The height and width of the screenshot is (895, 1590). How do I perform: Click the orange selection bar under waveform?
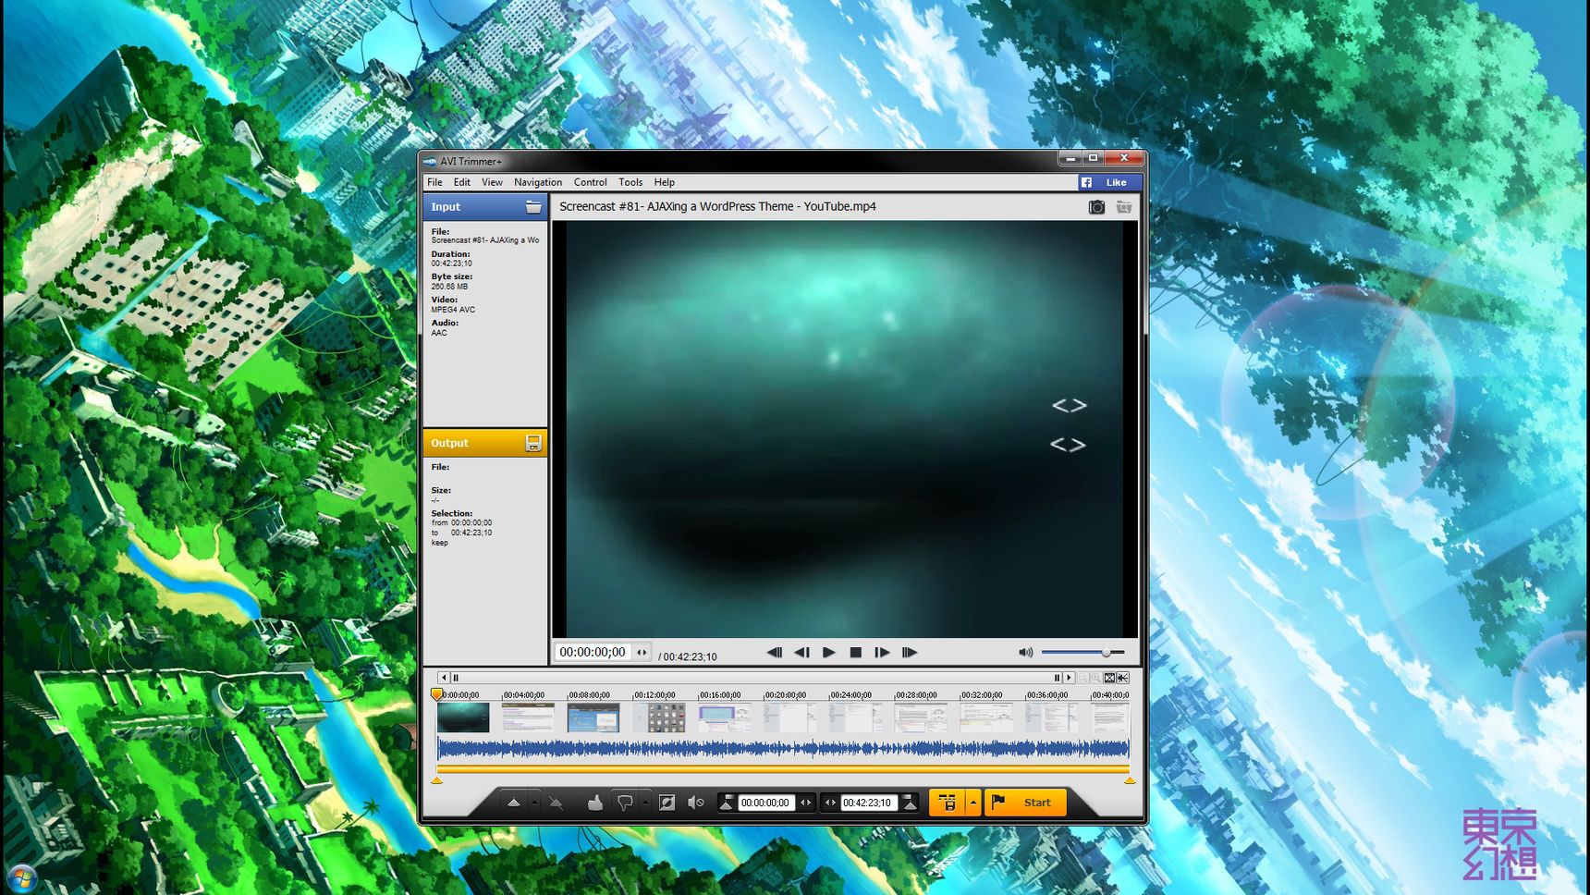783,768
